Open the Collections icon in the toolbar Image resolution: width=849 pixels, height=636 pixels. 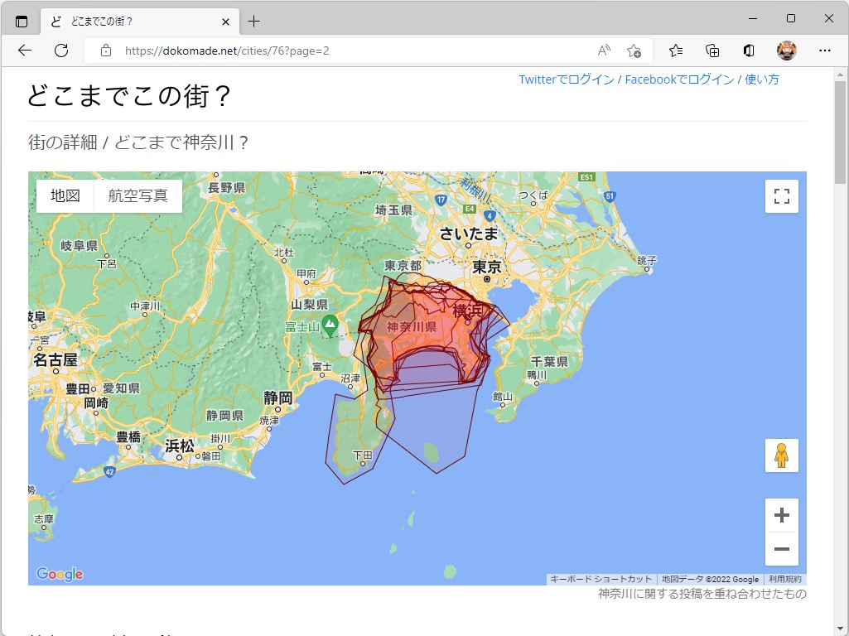[712, 51]
